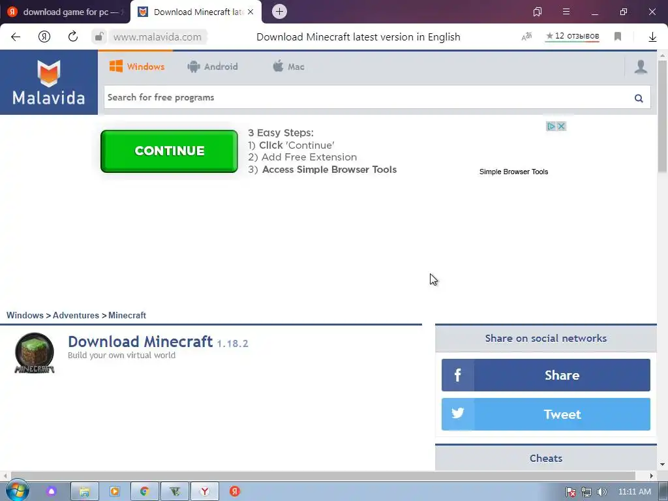Screen dimensions: 668x501
Task: Click the vertical scrollbar thumb
Action: click(662, 116)
